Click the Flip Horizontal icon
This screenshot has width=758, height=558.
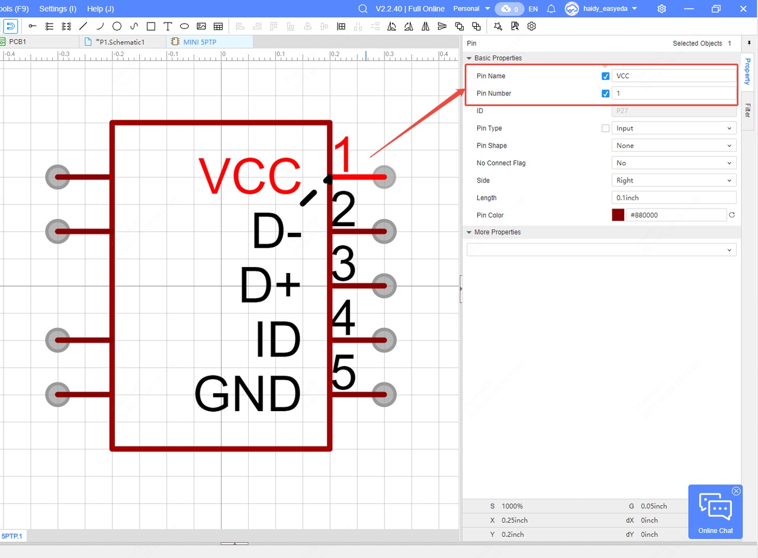(x=425, y=26)
